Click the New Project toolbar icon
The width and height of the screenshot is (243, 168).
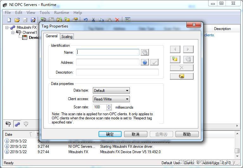tap(9, 20)
